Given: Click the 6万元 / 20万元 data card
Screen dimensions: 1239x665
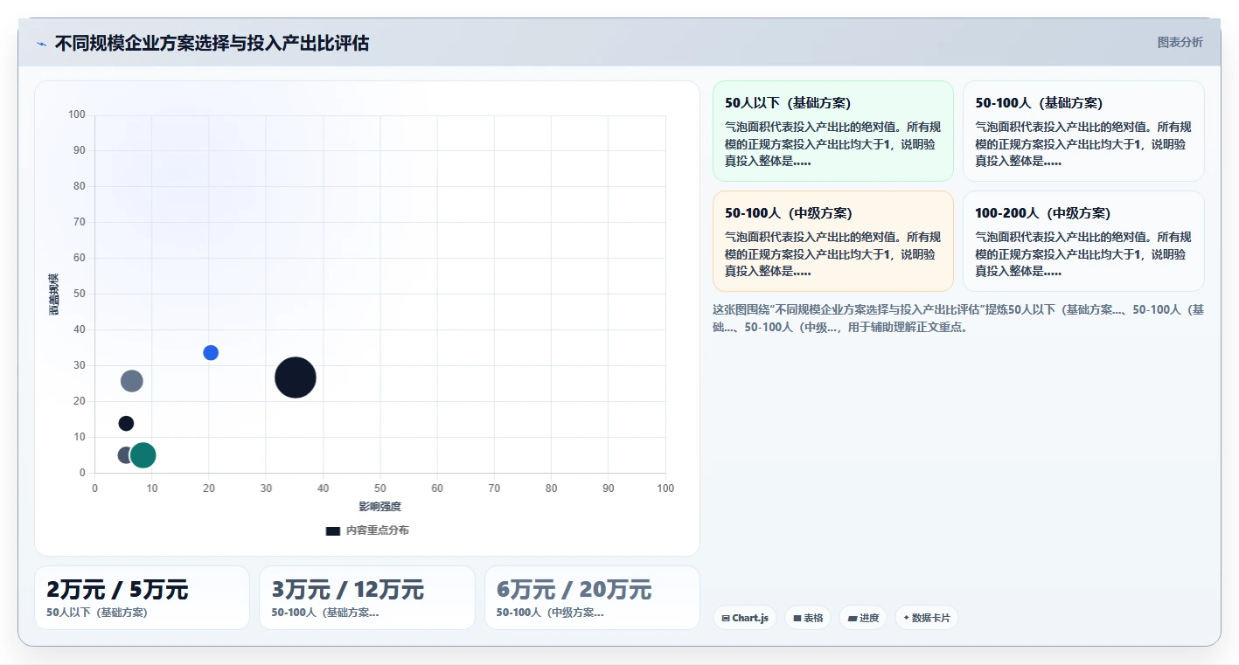Looking at the screenshot, I should [592, 598].
